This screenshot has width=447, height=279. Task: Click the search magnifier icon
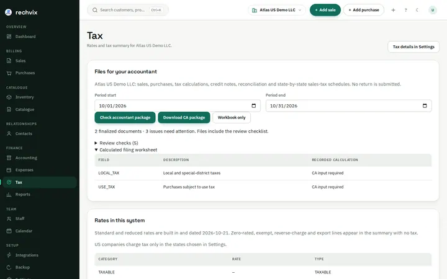click(95, 10)
